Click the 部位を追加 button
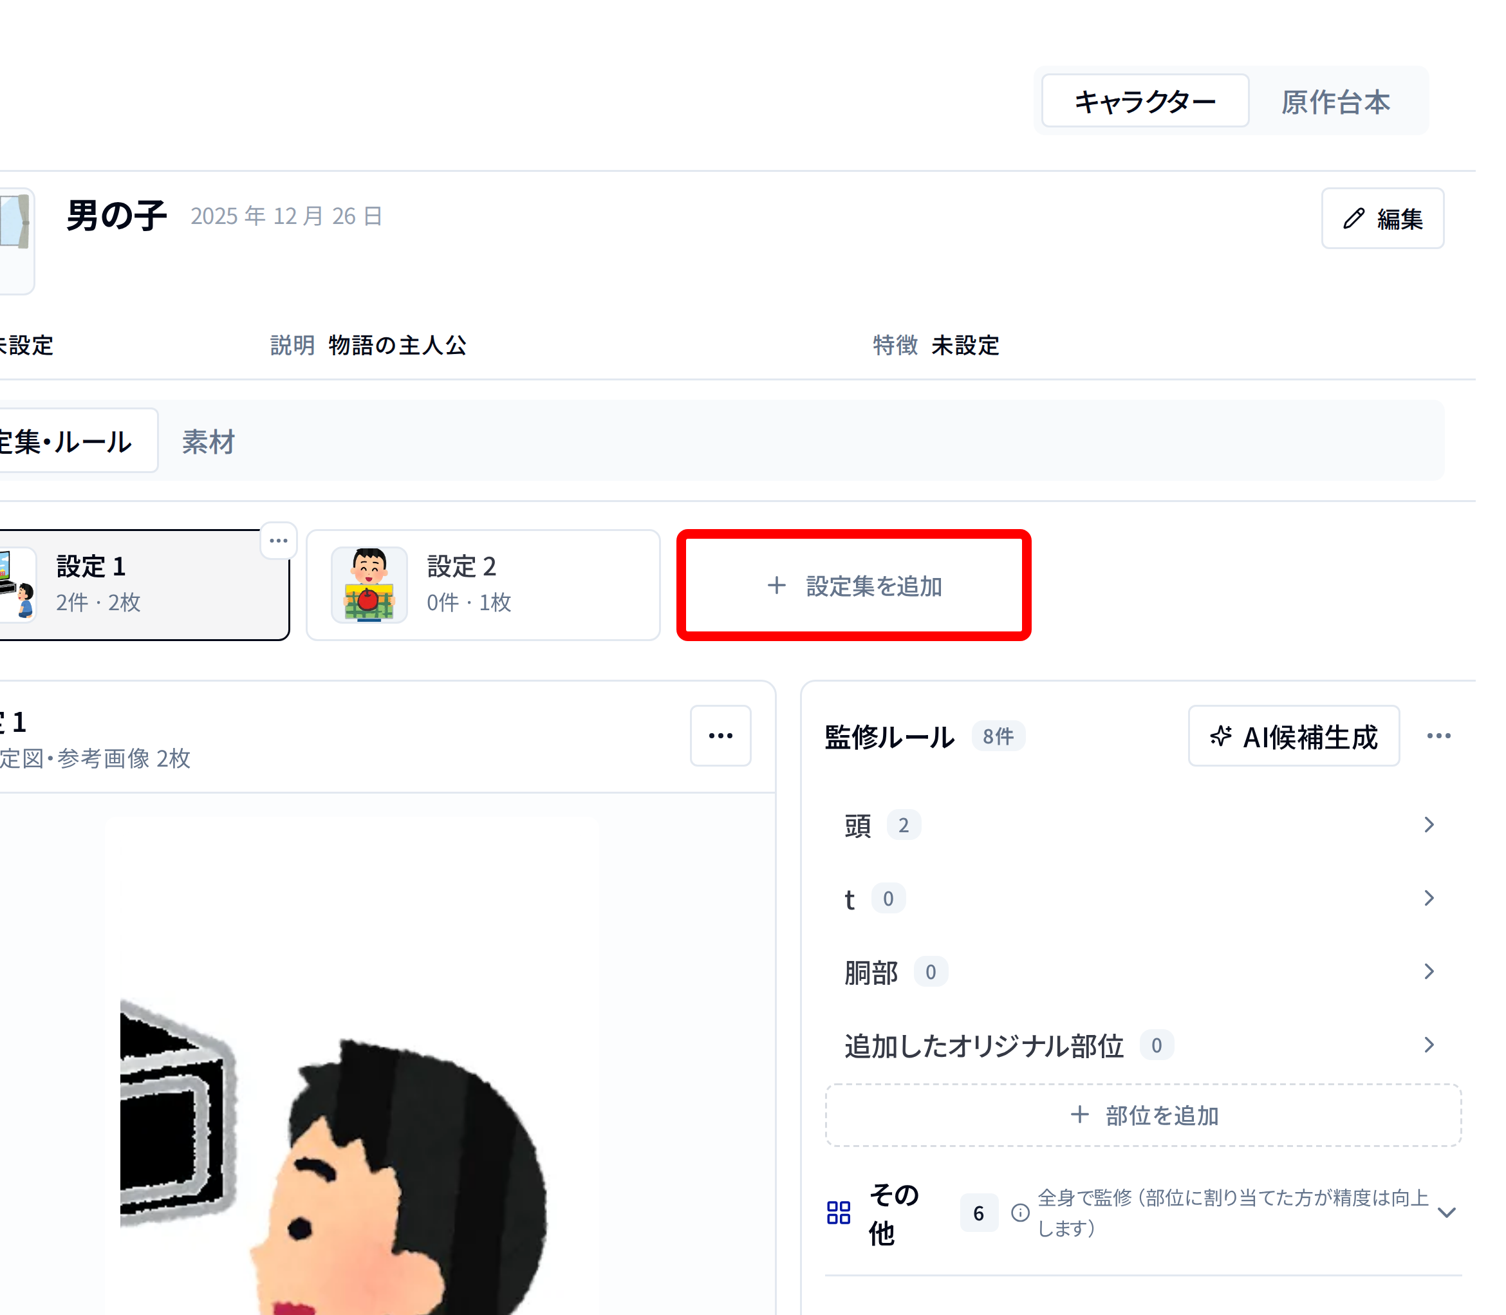The width and height of the screenshot is (1506, 1315). 1143,1115
